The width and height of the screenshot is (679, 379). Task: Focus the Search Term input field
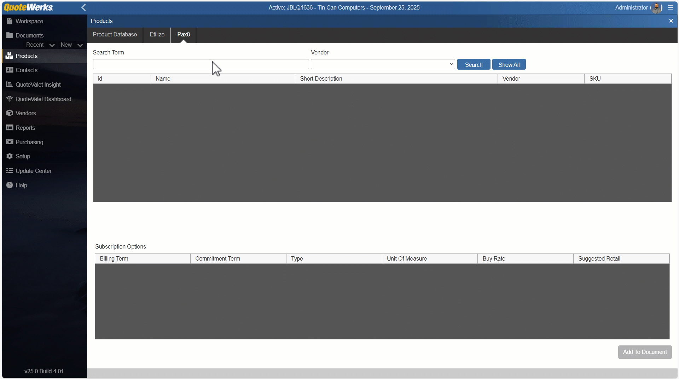tap(201, 64)
